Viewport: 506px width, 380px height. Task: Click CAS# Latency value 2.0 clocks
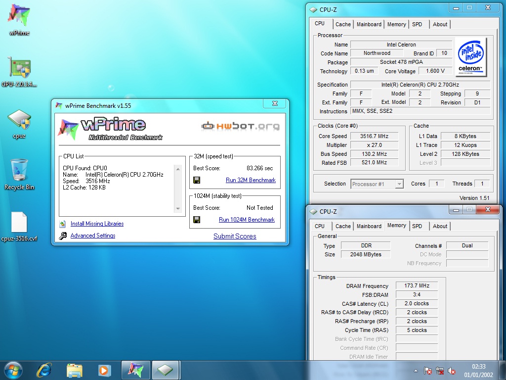417,303
